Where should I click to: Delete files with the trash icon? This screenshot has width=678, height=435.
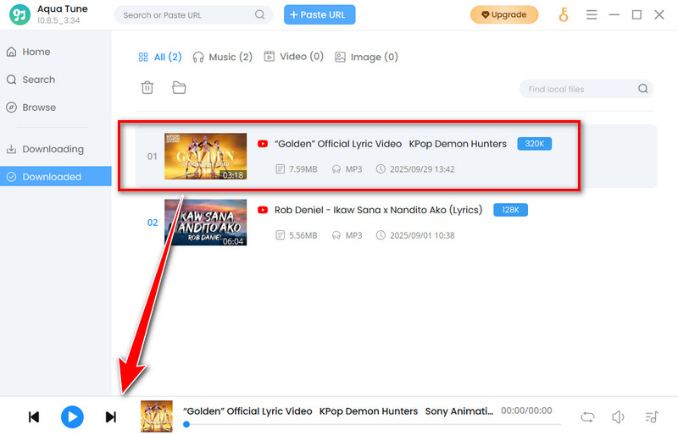(x=147, y=87)
